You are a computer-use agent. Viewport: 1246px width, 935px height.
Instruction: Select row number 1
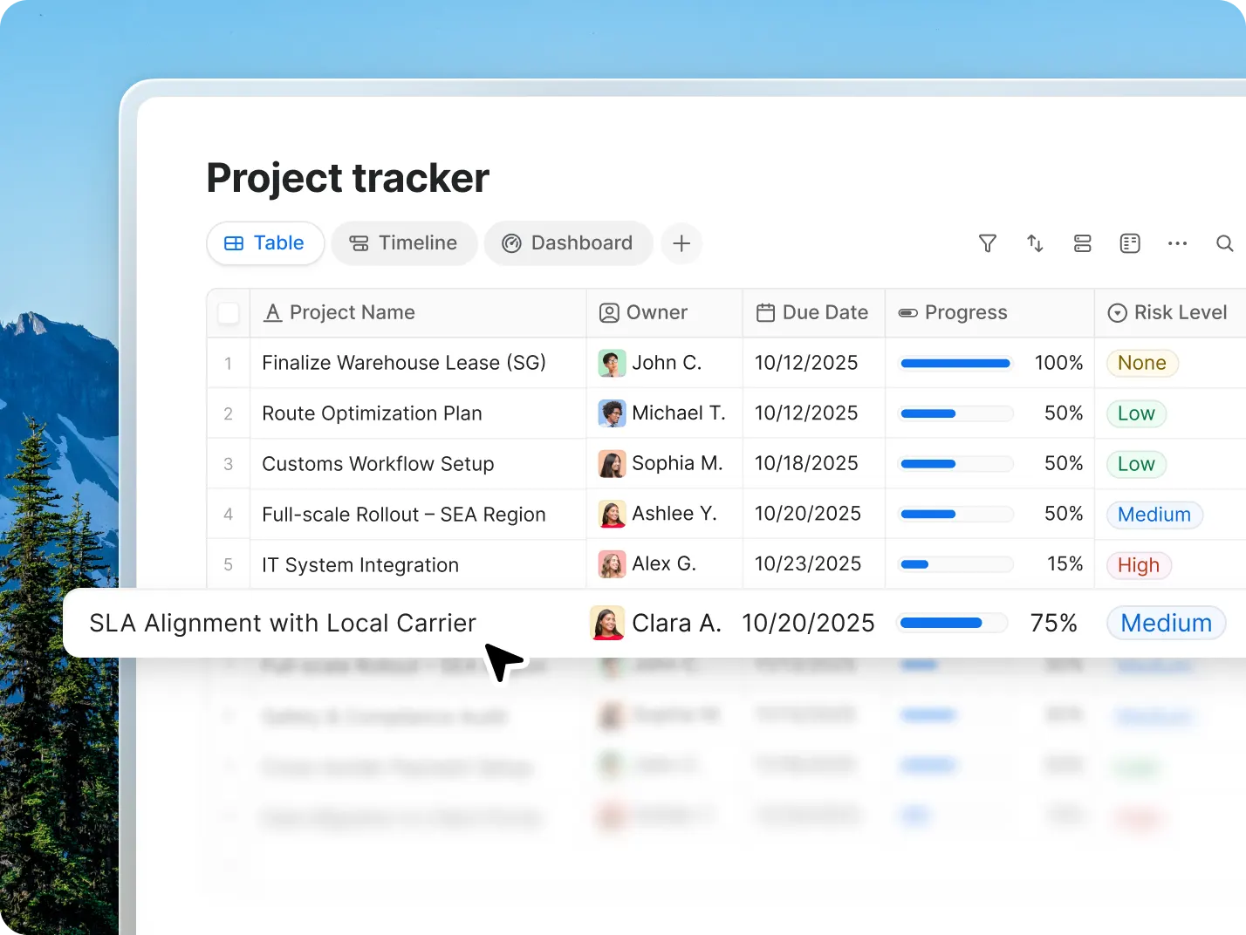pos(229,363)
